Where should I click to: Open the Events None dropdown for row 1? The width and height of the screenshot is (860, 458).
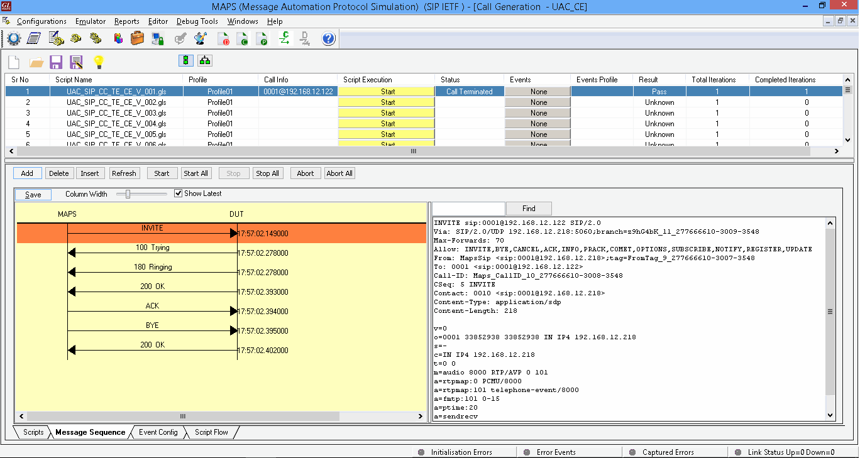pyautogui.click(x=538, y=92)
